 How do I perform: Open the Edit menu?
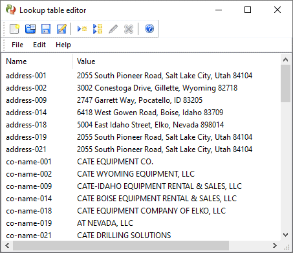click(x=39, y=45)
